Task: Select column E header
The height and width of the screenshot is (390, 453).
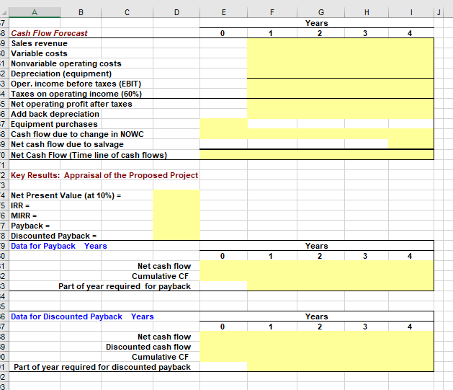Action: (x=223, y=12)
